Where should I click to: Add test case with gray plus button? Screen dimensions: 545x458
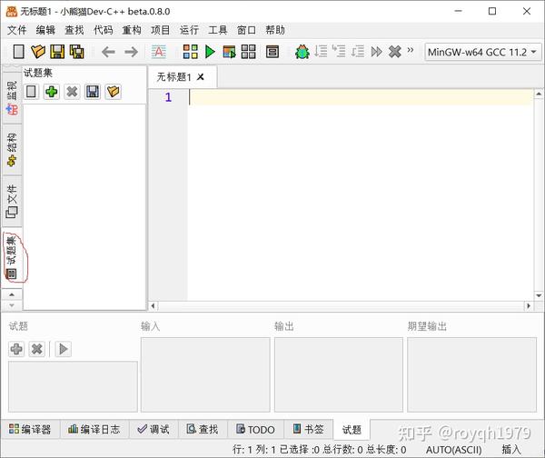click(x=16, y=349)
